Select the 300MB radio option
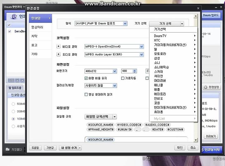 (13, 111)
